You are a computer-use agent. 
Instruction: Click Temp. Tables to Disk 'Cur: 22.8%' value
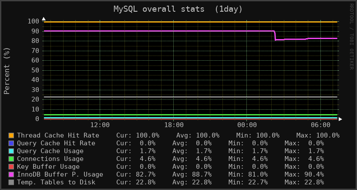(136, 182)
